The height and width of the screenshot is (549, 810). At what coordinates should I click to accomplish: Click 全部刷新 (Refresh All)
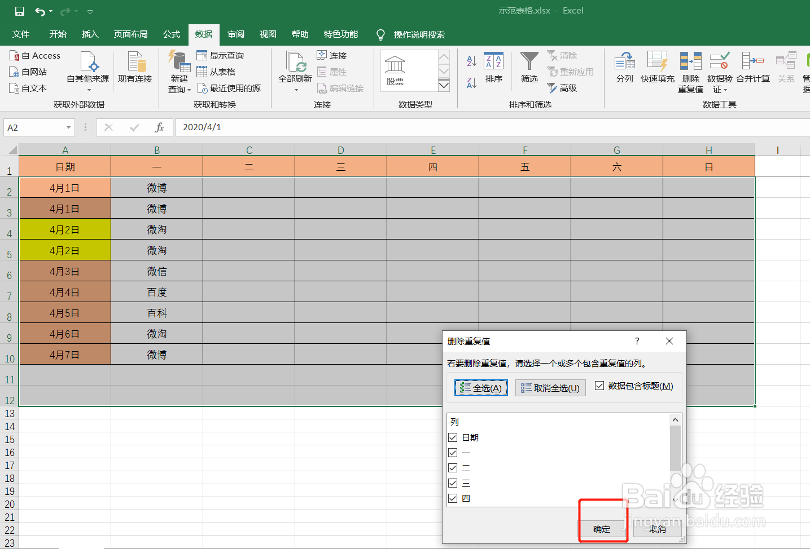tap(295, 69)
